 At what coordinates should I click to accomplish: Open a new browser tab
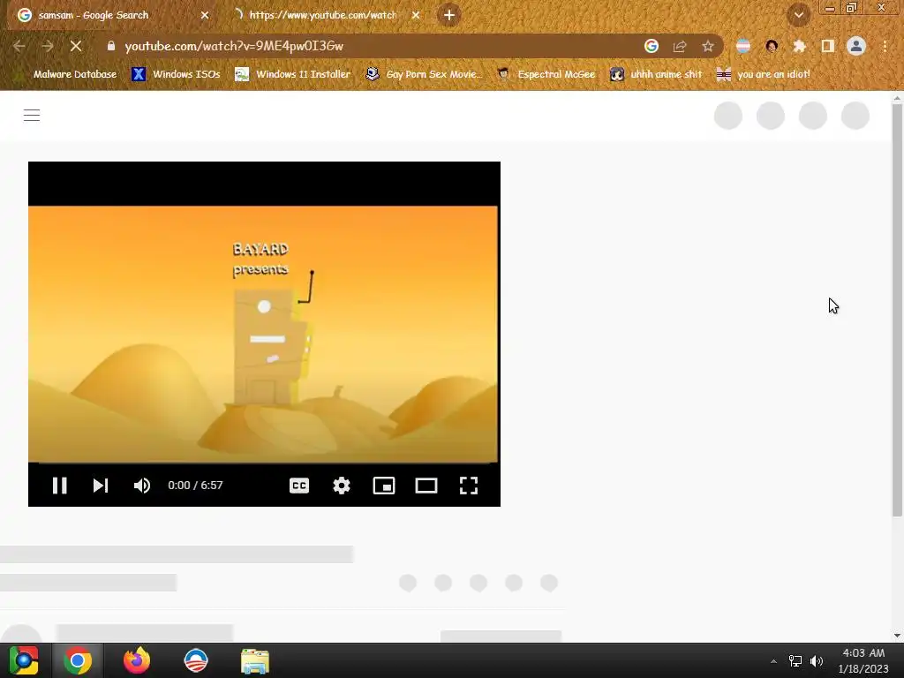[x=449, y=15]
